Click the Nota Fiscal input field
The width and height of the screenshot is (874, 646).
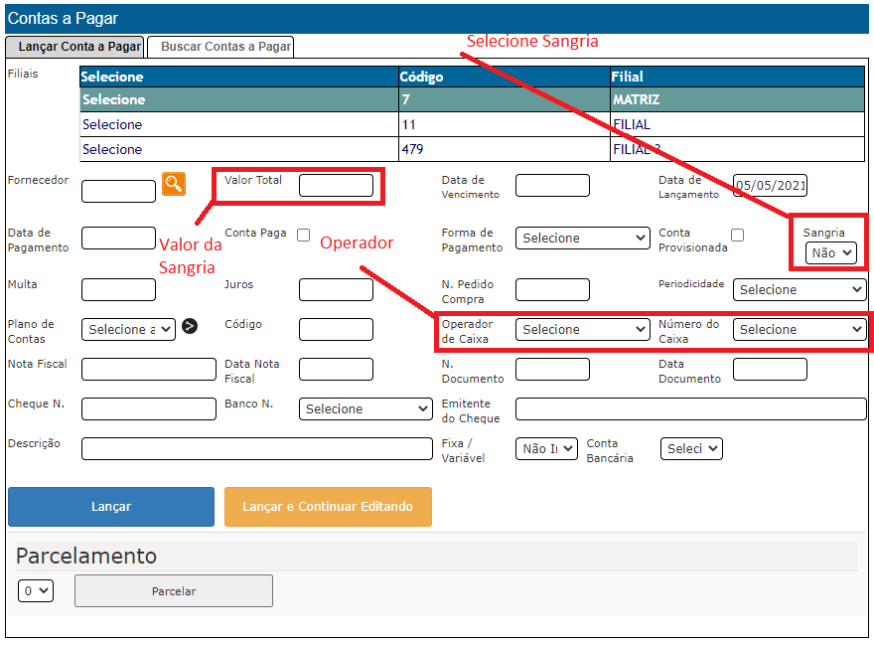[149, 370]
